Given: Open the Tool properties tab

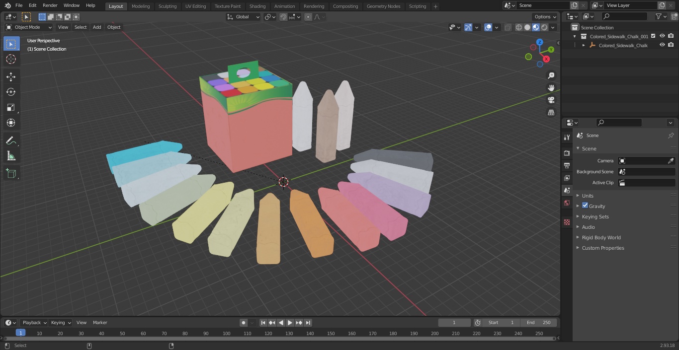Looking at the screenshot, I should coord(567,137).
